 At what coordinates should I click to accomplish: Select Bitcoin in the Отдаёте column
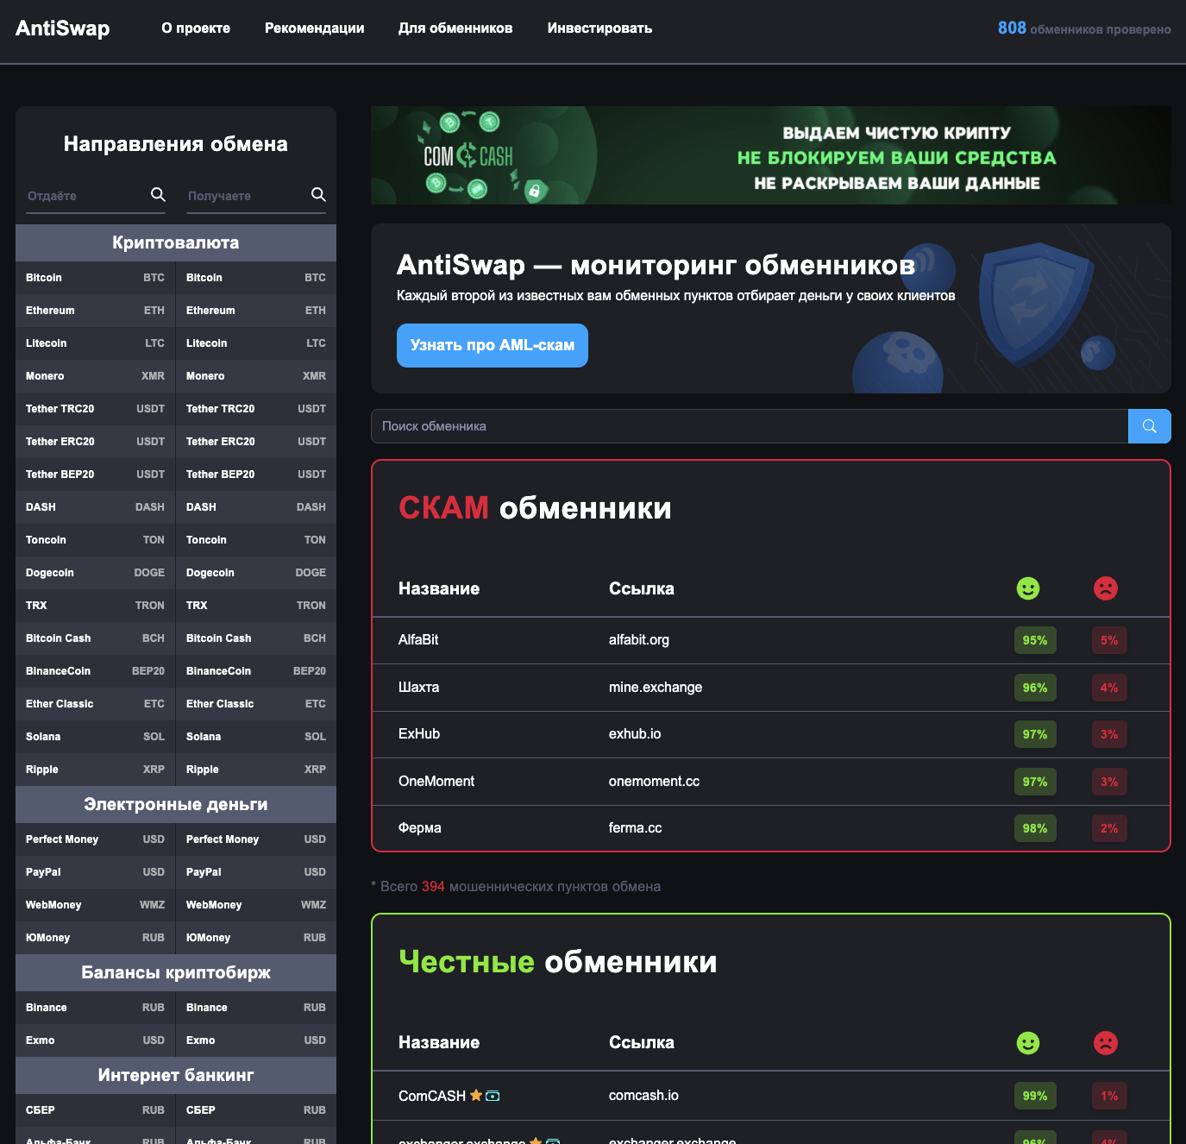[95, 278]
